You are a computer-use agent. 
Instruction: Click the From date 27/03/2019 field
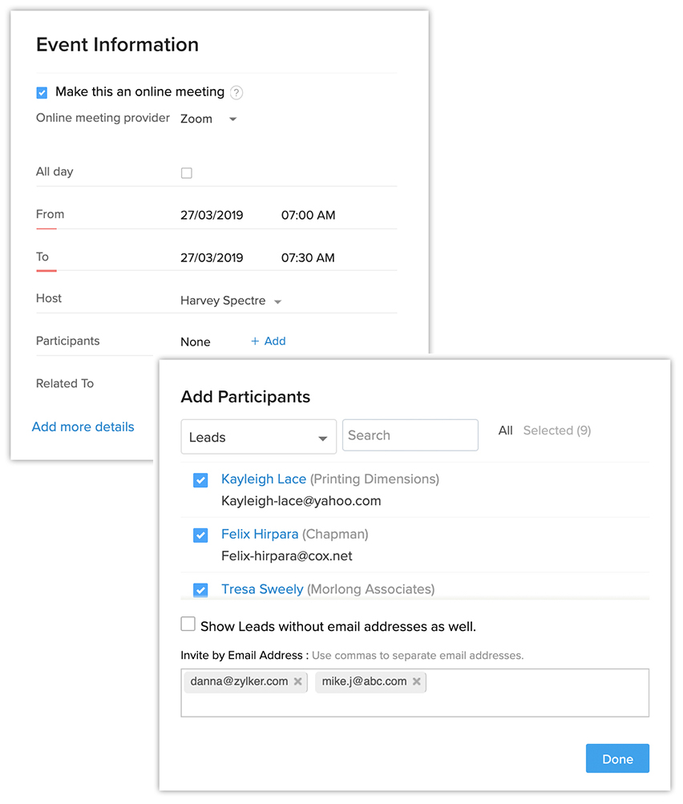tap(212, 216)
